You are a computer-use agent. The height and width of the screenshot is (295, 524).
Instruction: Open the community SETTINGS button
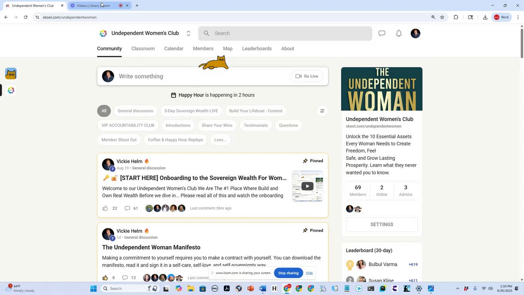tap(382, 225)
